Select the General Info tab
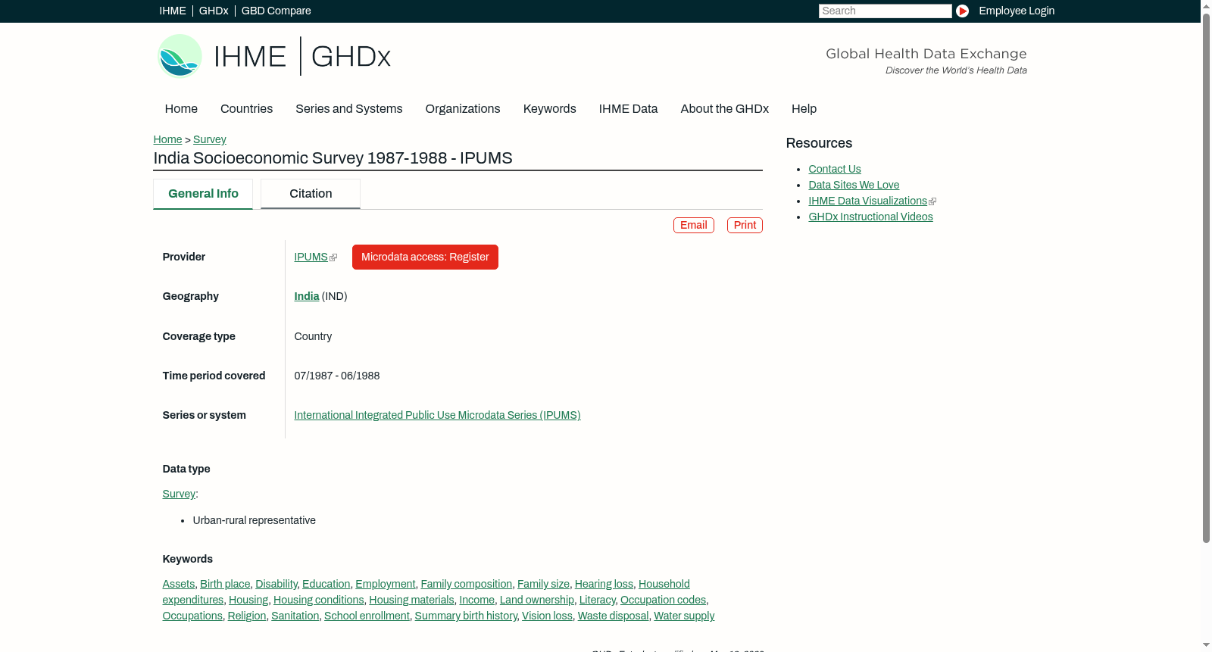The height and width of the screenshot is (652, 1212). 203,194
